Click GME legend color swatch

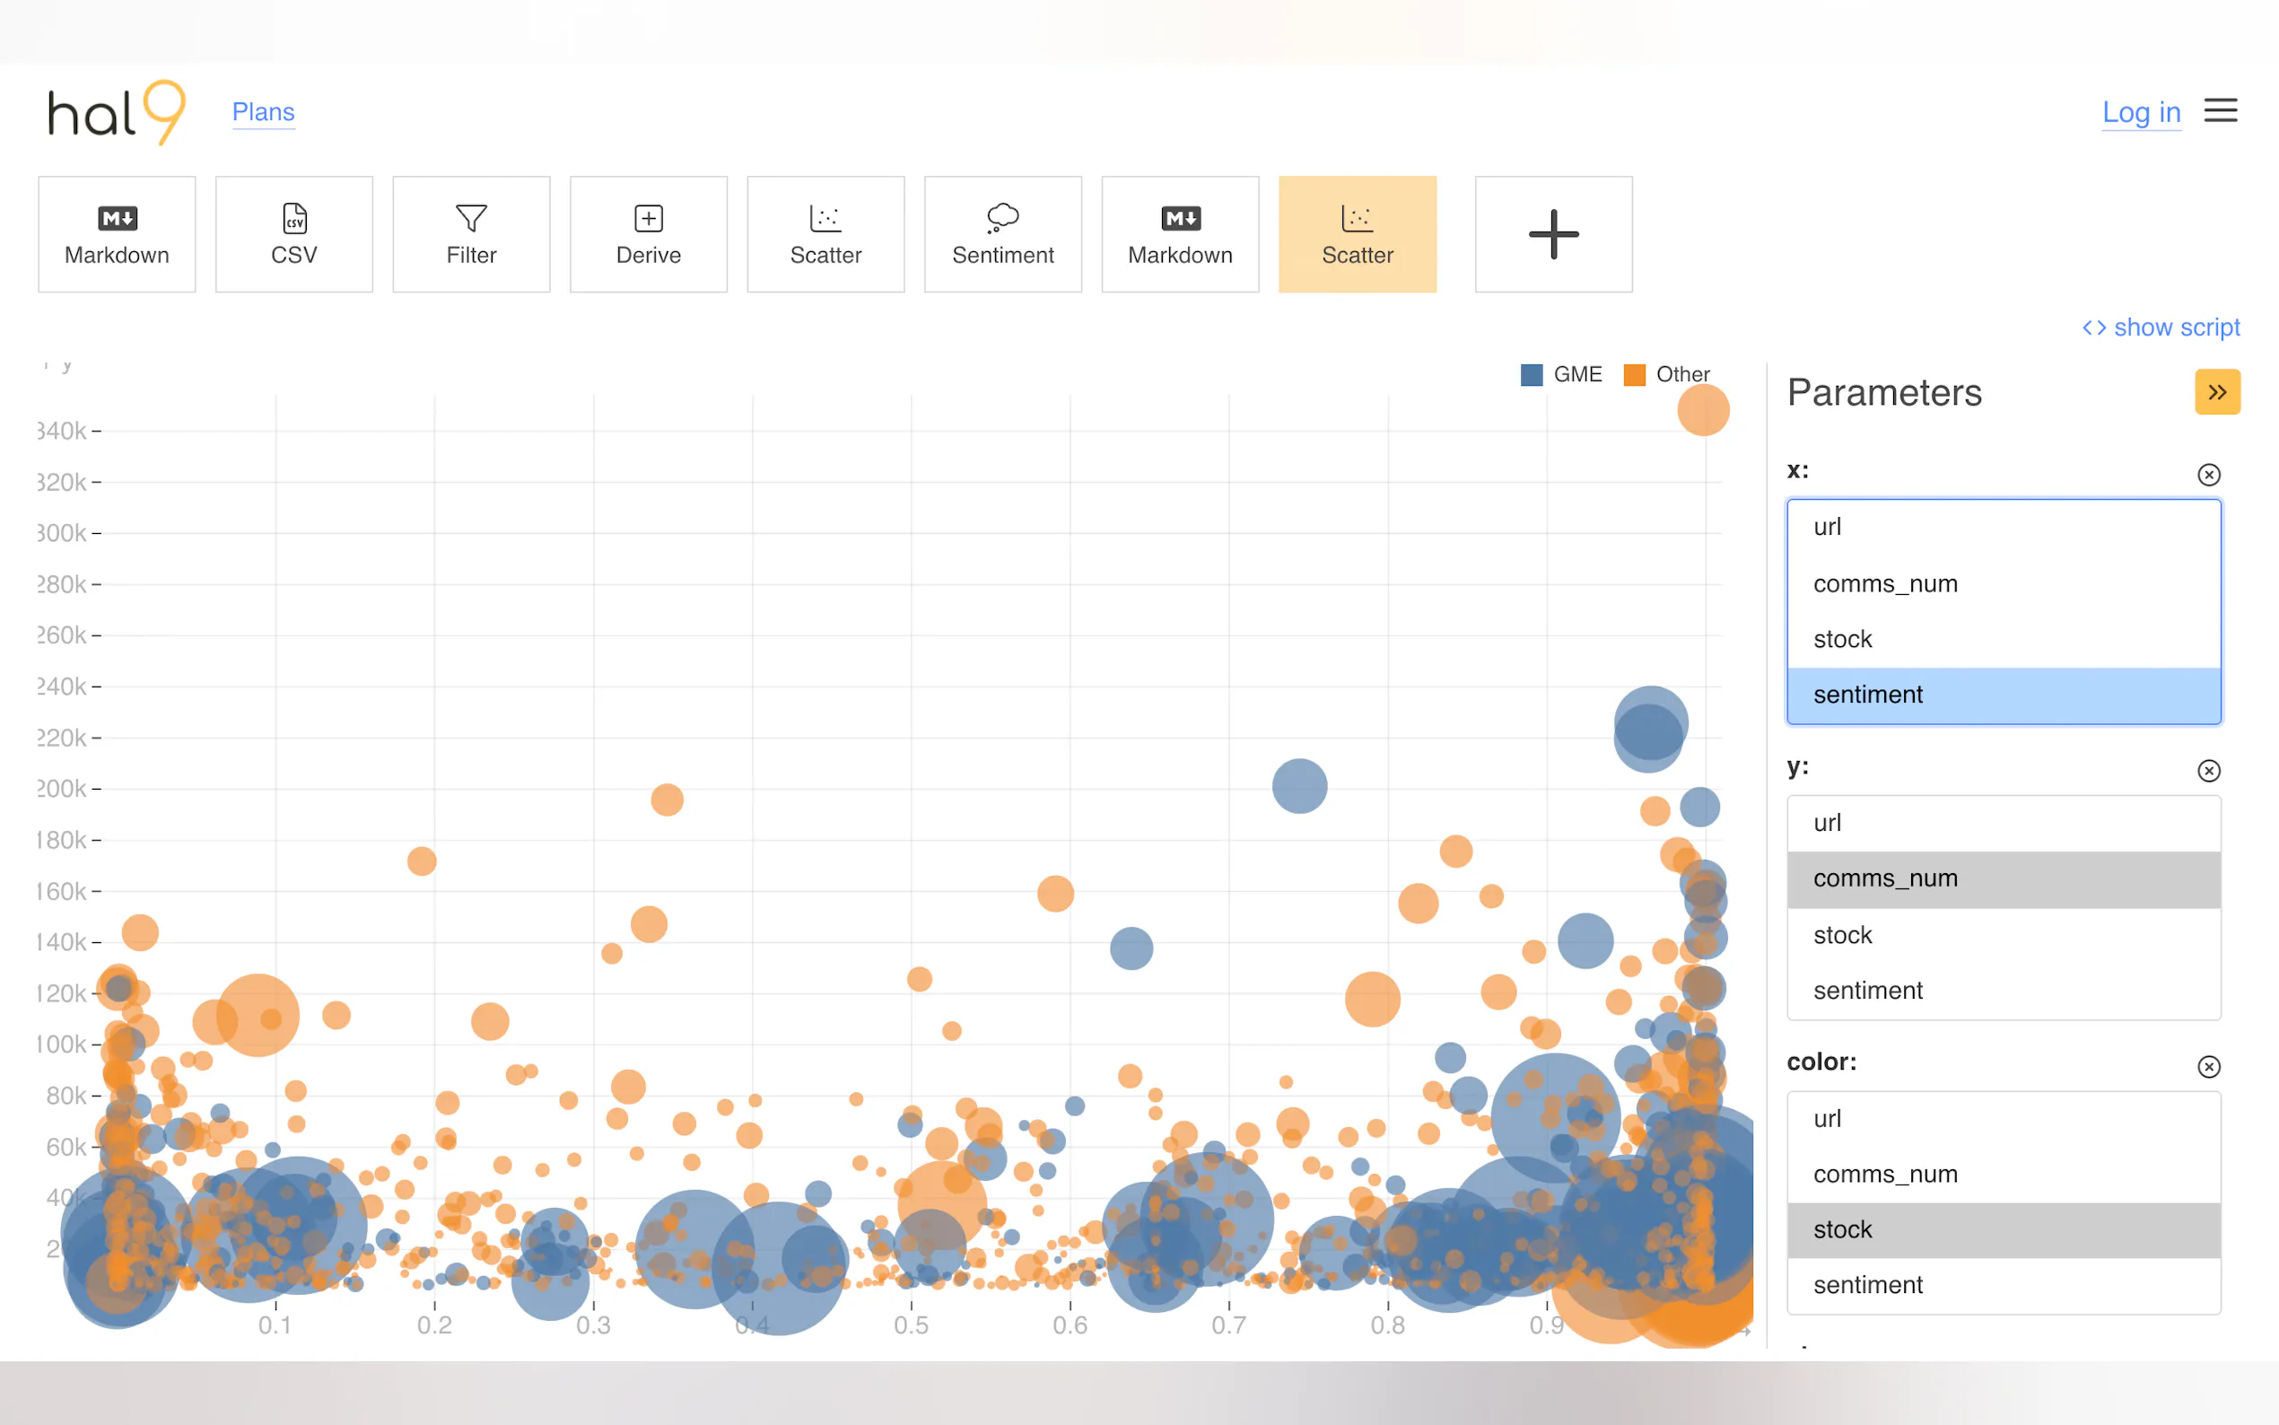[1531, 374]
